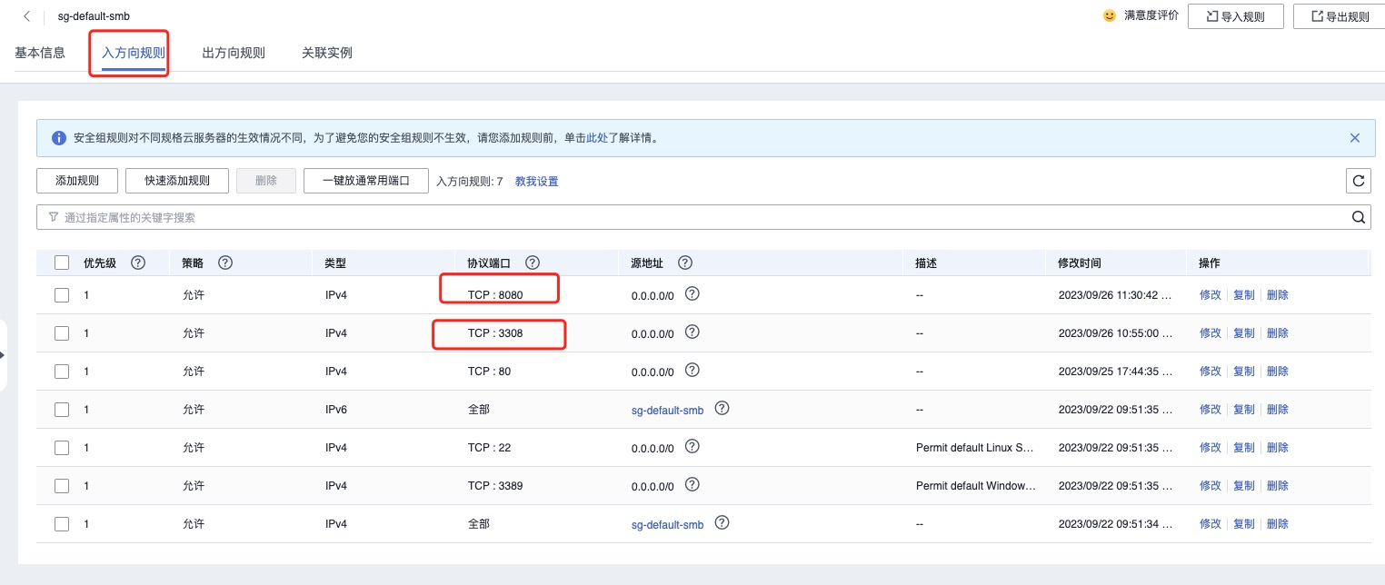
Task: Click the 添加规则 button
Action: pos(77,181)
